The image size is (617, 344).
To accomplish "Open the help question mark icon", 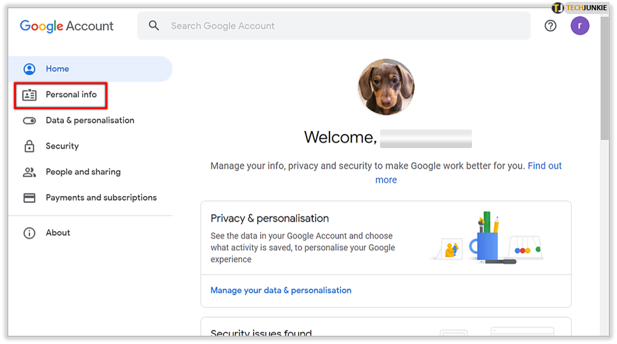I will pos(550,26).
